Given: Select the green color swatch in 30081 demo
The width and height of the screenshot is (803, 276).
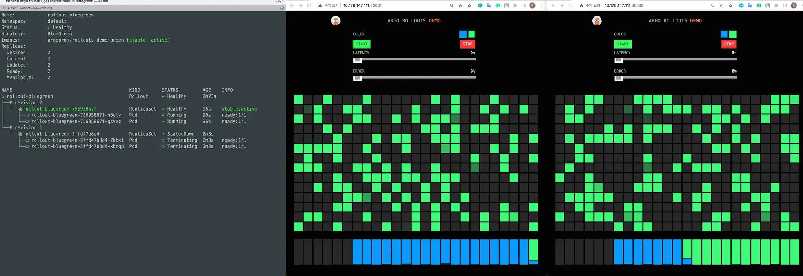Looking at the screenshot, I should (x=472, y=34).
